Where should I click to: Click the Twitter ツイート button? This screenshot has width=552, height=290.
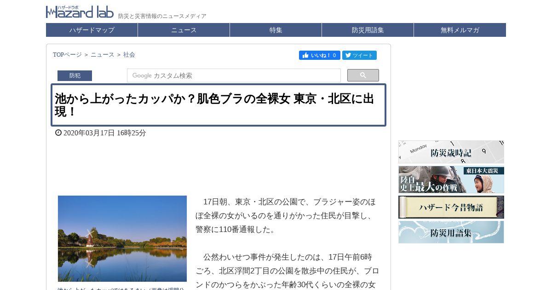pos(359,55)
